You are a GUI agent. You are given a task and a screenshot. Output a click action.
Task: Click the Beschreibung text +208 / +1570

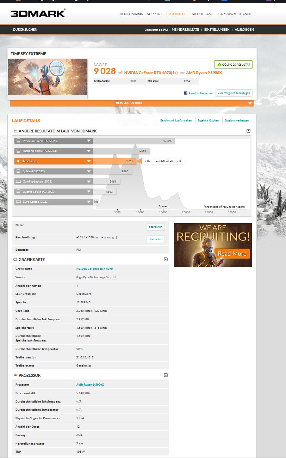97,237
